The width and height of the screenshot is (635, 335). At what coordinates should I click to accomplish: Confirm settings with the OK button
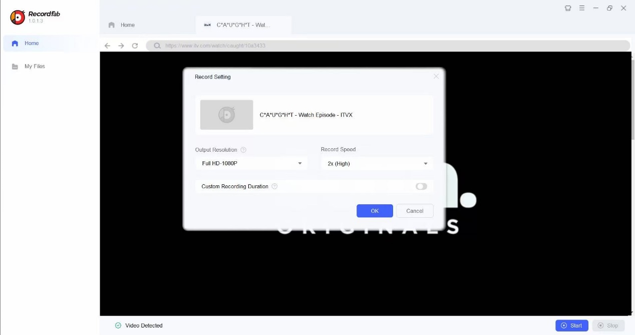click(x=375, y=211)
